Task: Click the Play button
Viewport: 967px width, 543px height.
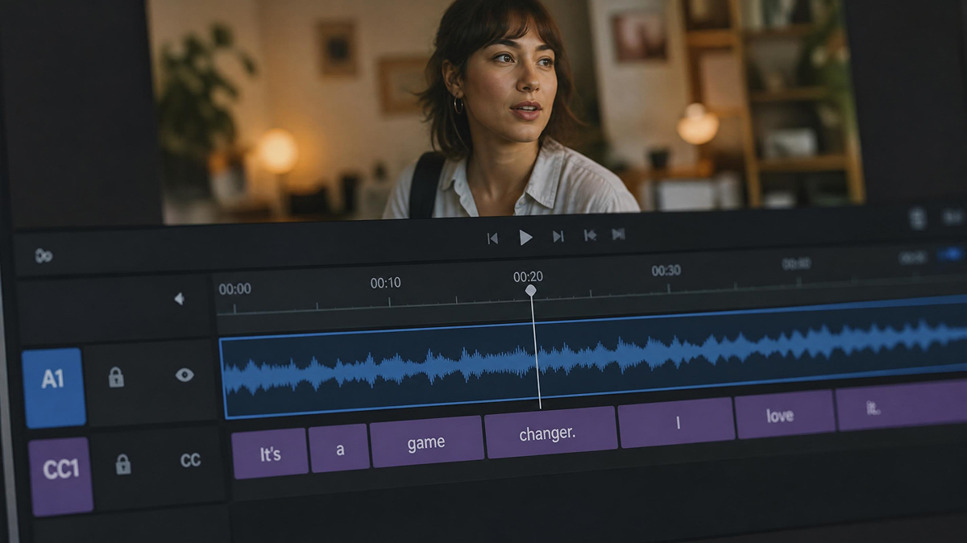Action: point(525,237)
